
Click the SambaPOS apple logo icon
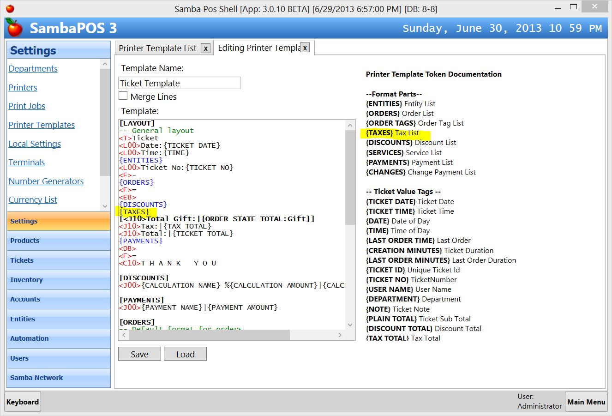click(14, 28)
